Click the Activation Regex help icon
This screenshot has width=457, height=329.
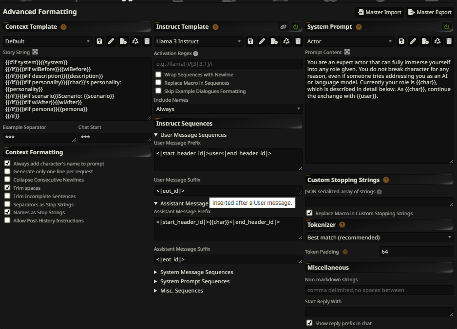click(195, 54)
